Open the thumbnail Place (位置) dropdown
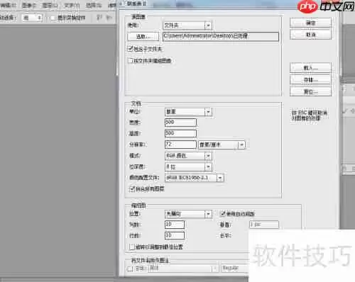 click(x=188, y=214)
